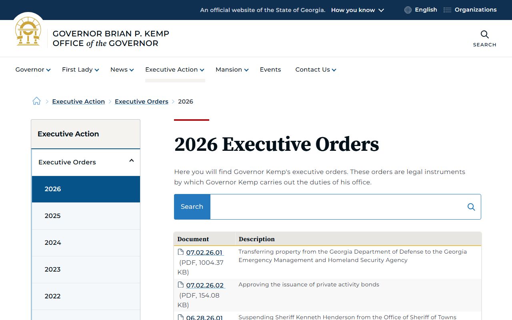This screenshot has height=320, width=512.
Task: Click the 'Transferring property from the Georgia Department' description
Action: (x=353, y=256)
